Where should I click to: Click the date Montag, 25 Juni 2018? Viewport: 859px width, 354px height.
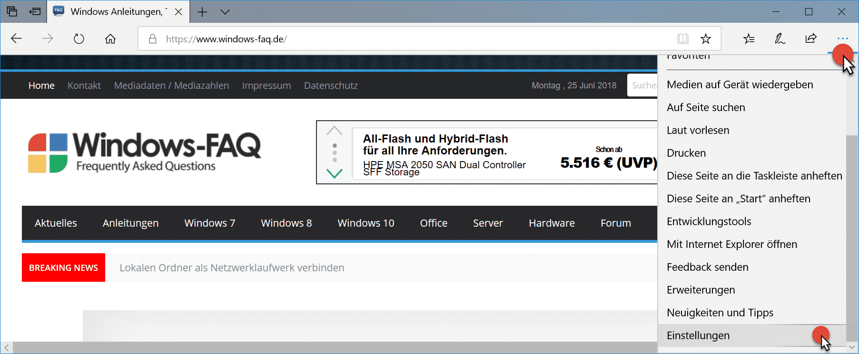pos(574,86)
